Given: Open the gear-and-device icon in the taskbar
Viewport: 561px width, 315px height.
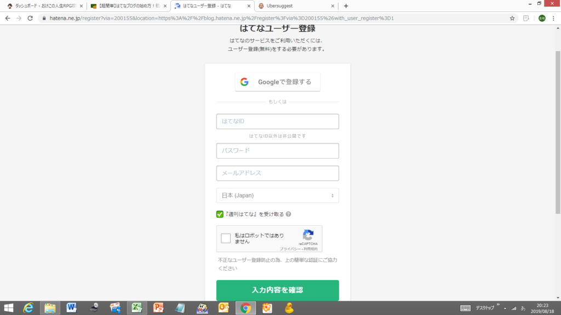Looking at the screenshot, I should coord(94,308).
